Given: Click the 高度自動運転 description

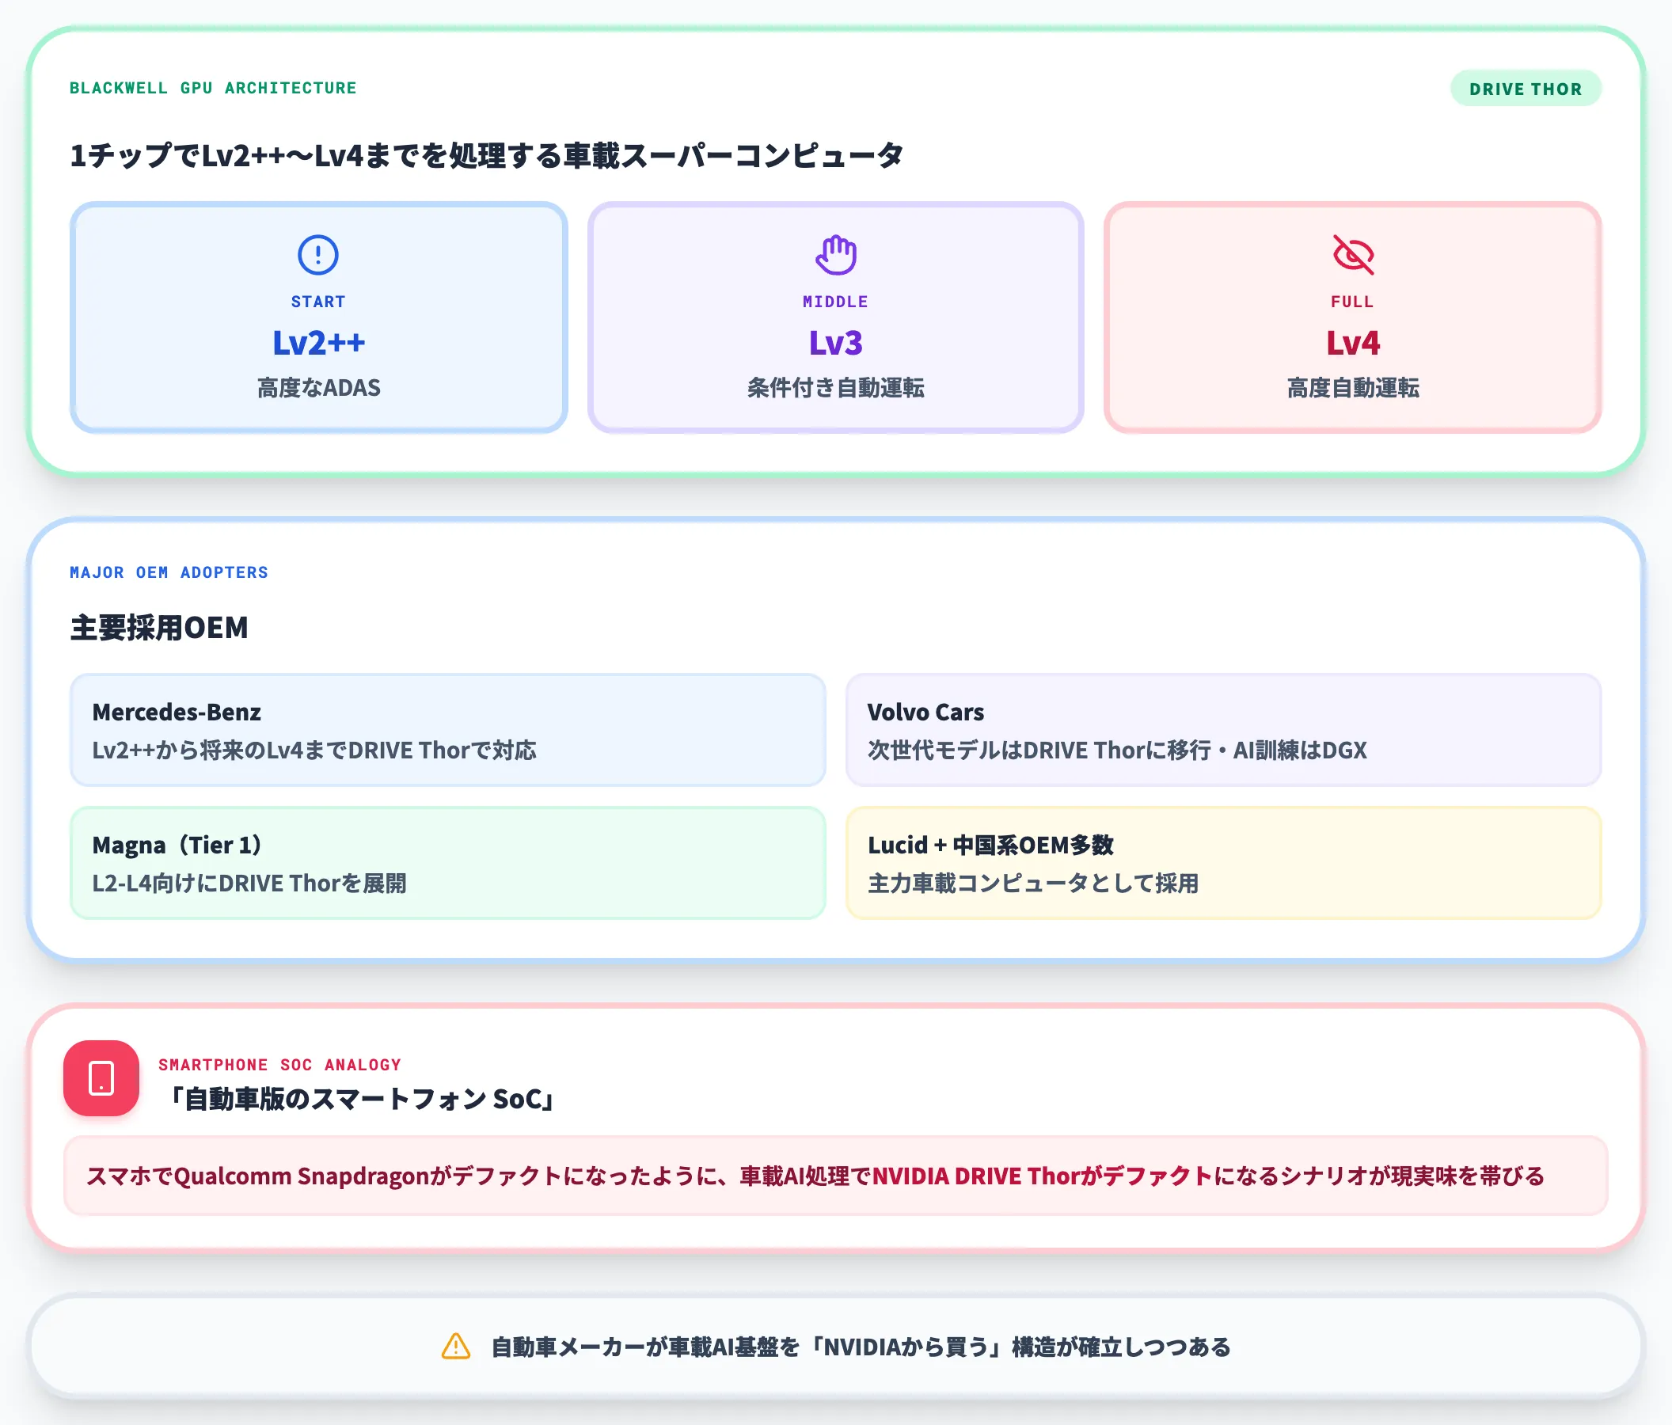Looking at the screenshot, I should (x=1353, y=388).
